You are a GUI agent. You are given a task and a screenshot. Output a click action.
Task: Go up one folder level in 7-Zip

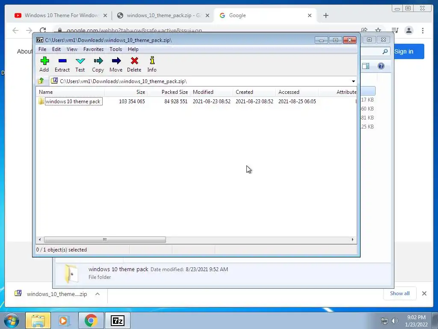point(41,81)
